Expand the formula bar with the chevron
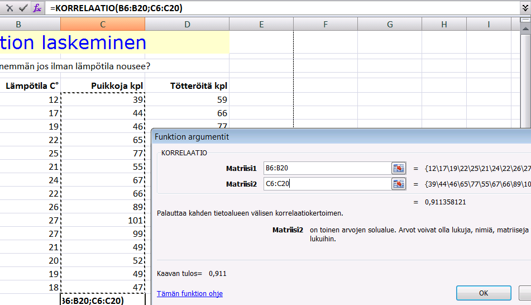 pos(525,8)
